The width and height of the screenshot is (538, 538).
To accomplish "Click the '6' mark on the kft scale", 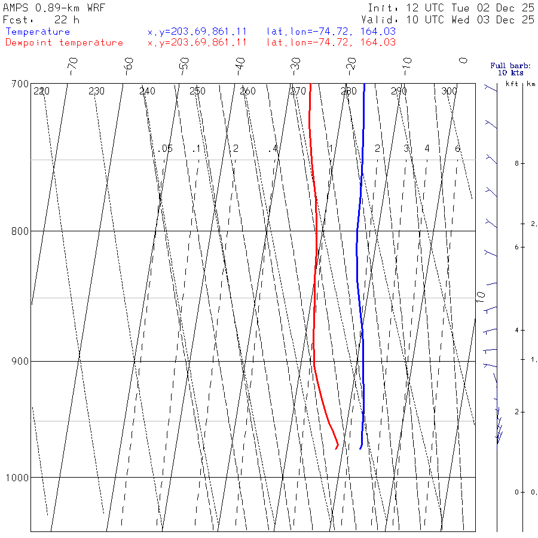I will 516,247.
